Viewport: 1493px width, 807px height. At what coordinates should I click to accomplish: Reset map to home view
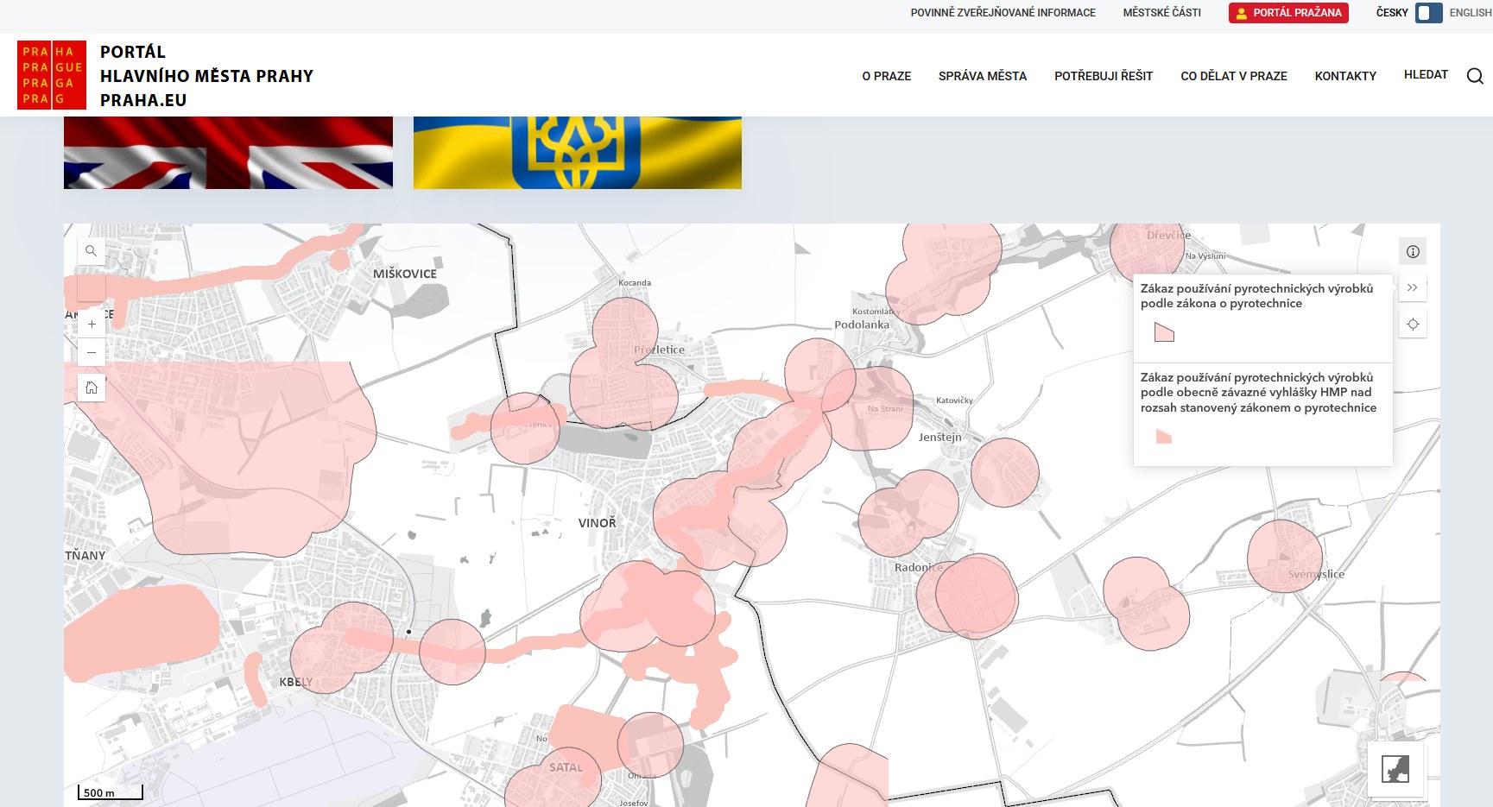pos(92,388)
